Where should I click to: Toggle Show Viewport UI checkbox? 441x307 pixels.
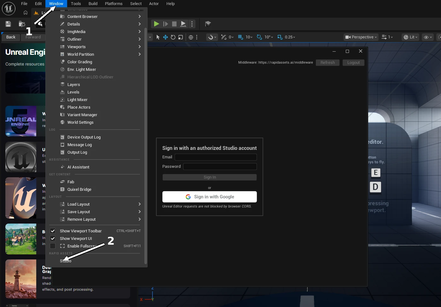click(x=53, y=238)
